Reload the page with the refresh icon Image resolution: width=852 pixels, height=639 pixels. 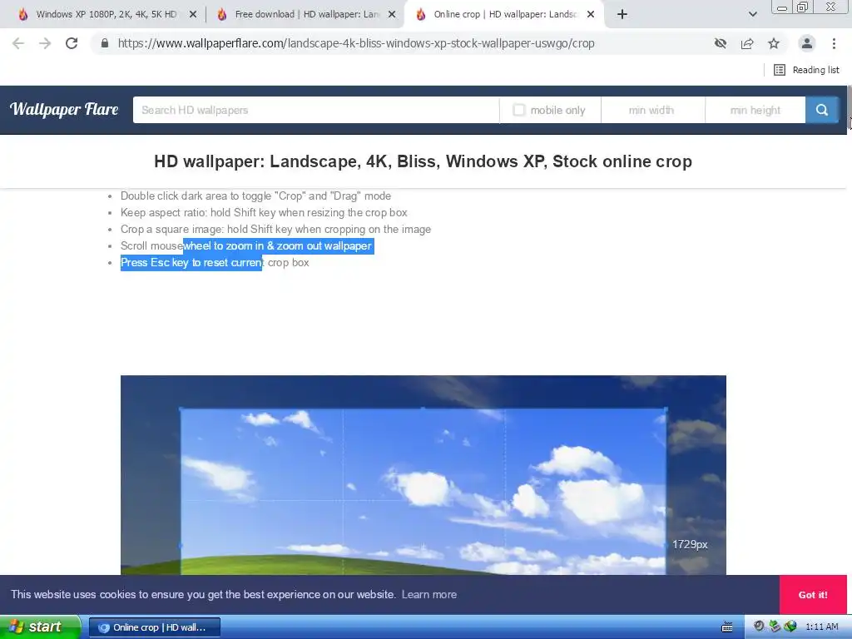[72, 43]
